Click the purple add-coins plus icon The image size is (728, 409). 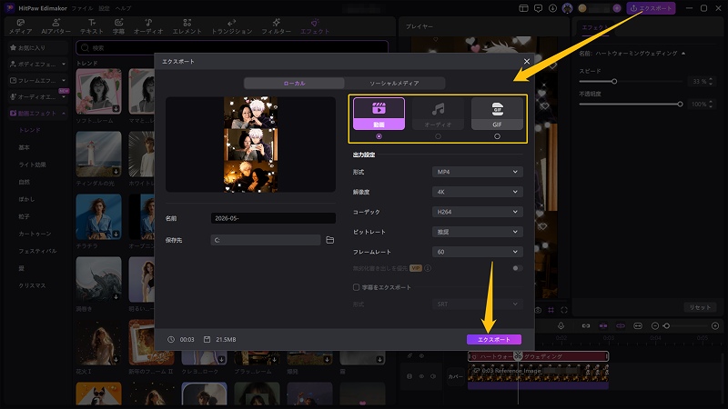617,8
